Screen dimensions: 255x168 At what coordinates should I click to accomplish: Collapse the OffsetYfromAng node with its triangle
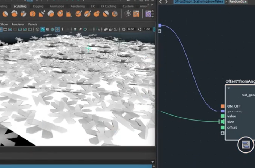pyautogui.click(x=229, y=88)
